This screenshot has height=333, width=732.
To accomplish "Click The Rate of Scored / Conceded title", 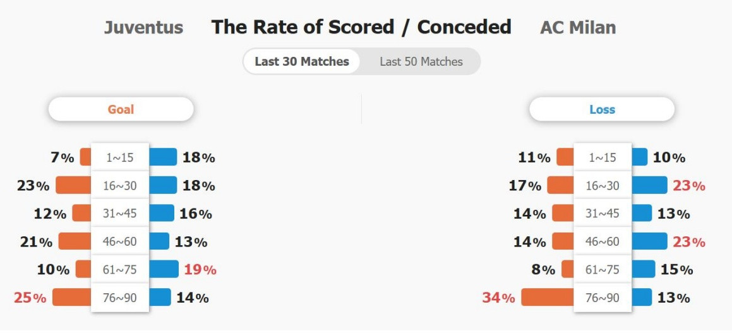I will 361,27.
